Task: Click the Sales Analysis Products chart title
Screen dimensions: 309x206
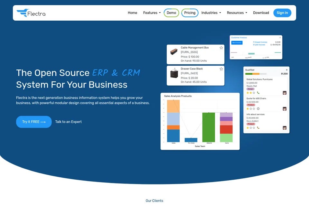Action: (x=178, y=96)
